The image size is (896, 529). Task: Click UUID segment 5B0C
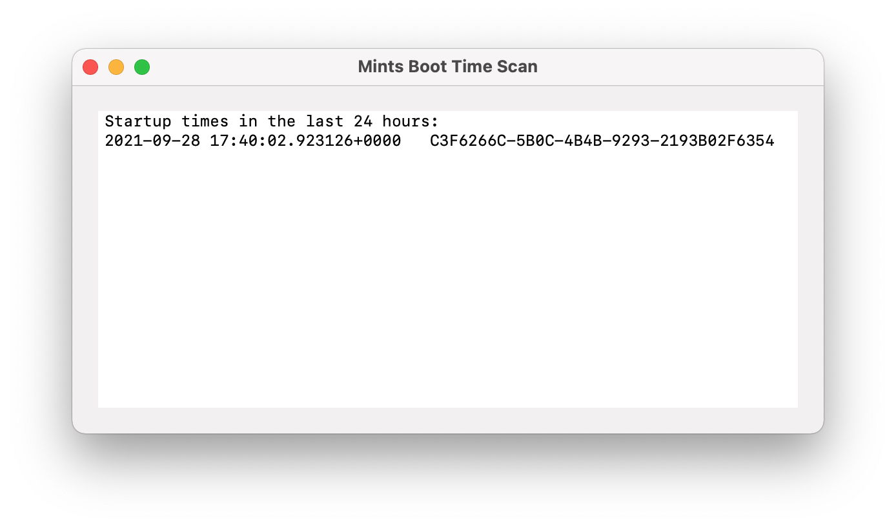click(535, 141)
